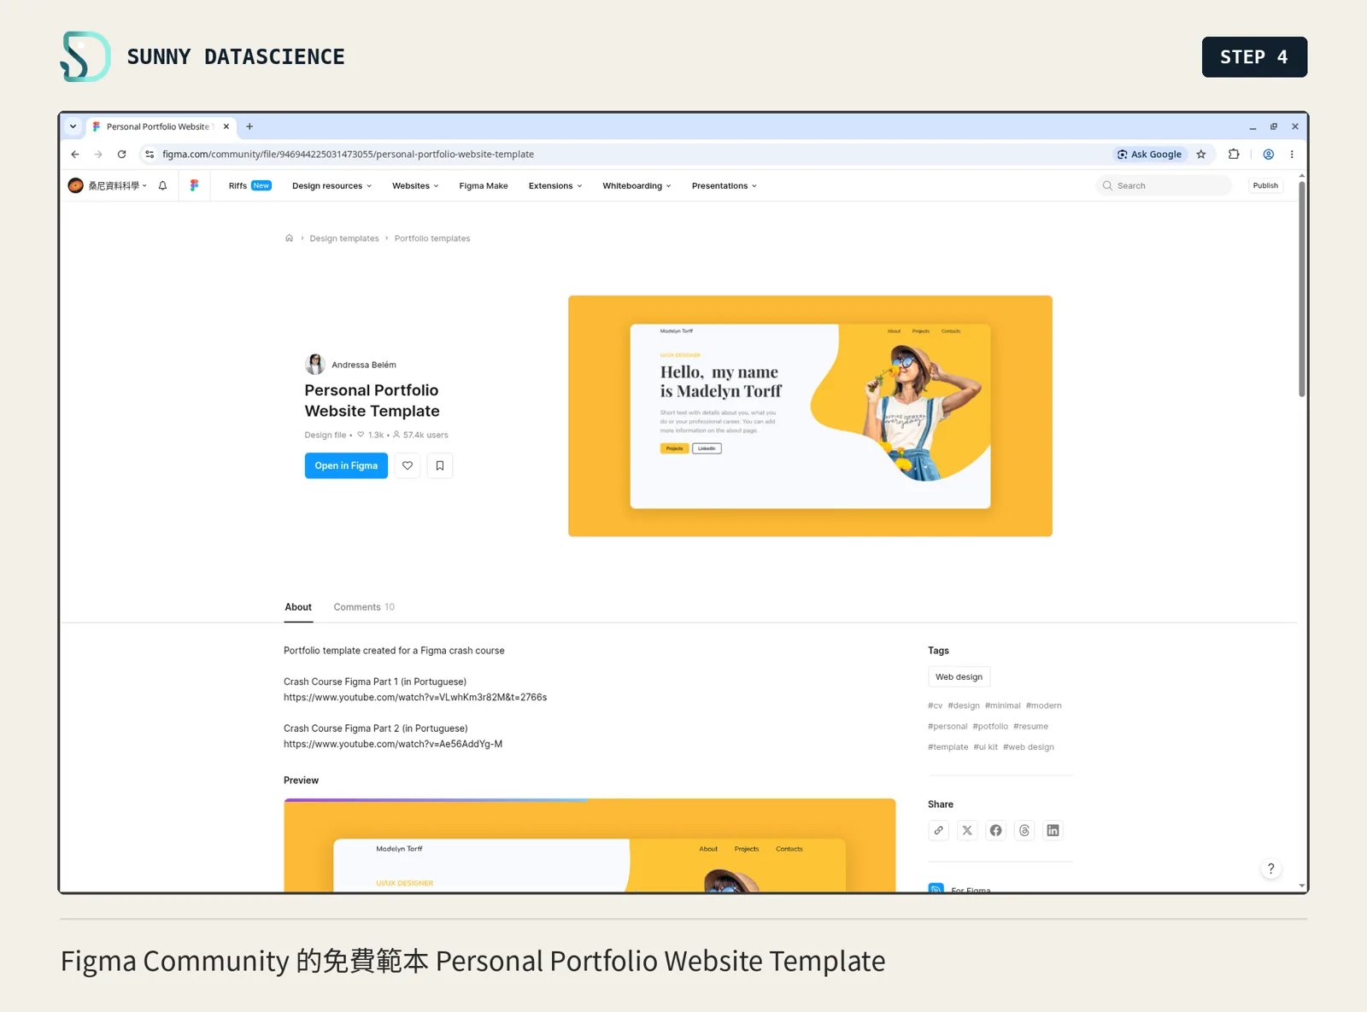Open the browser extensions puzzle icon
The height and width of the screenshot is (1012, 1367).
click(1234, 155)
